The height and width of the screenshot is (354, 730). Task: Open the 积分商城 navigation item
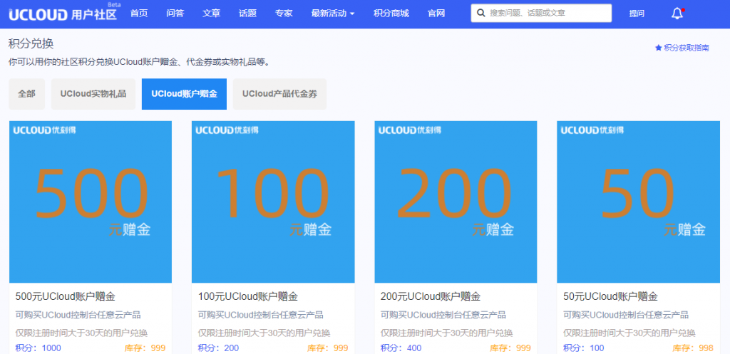pos(391,14)
